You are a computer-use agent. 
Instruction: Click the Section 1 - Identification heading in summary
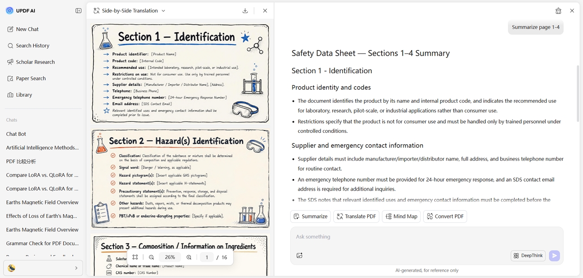click(332, 70)
